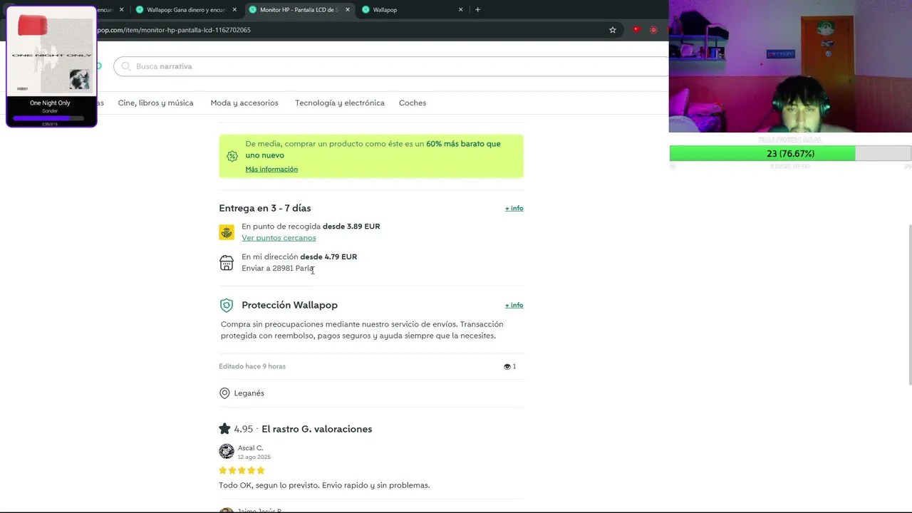Click the Leganés location pin icon

pos(224,393)
